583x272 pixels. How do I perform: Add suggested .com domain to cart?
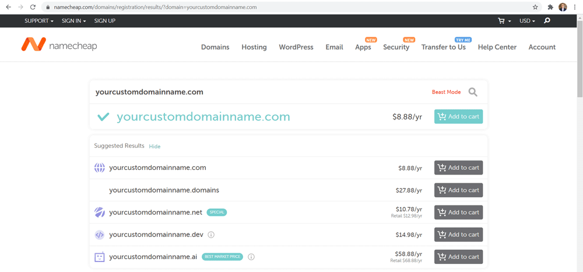[x=458, y=168]
